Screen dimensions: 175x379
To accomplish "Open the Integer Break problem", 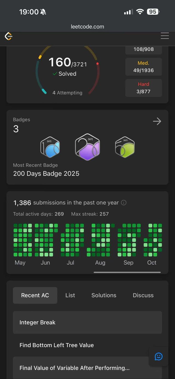I will point(87,322).
